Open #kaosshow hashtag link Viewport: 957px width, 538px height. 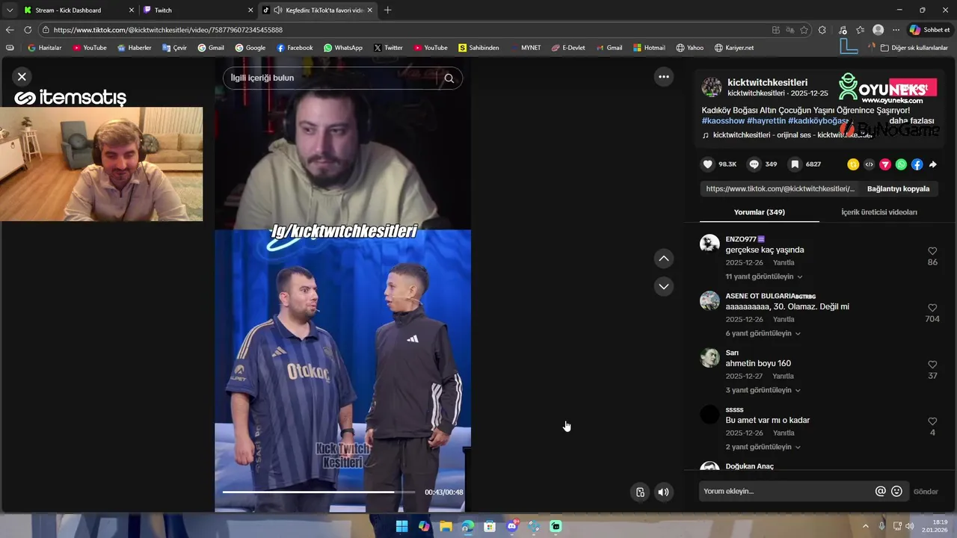coord(723,121)
